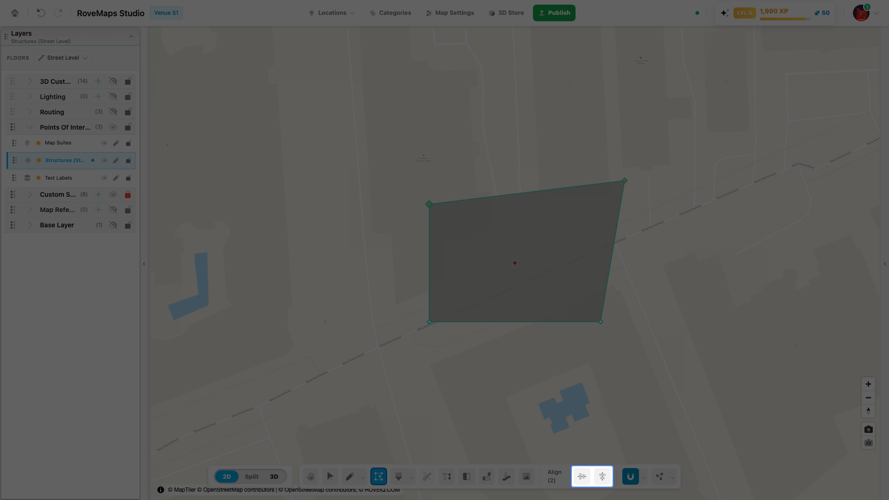Viewport: 889px width, 500px height.
Task: Toggle lock on Routing layer
Action: coord(128,112)
